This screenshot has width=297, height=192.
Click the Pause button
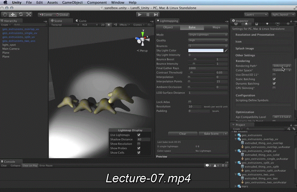pos(148,15)
